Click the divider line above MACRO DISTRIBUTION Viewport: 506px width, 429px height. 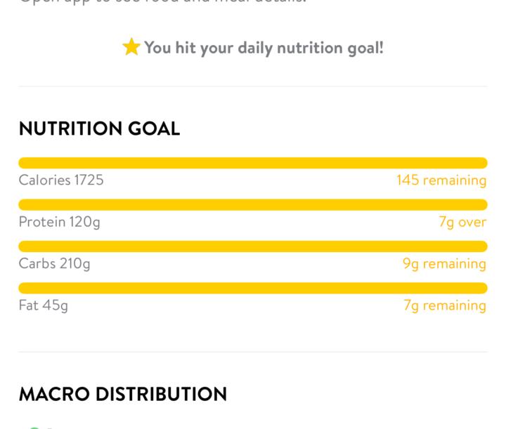(x=253, y=352)
